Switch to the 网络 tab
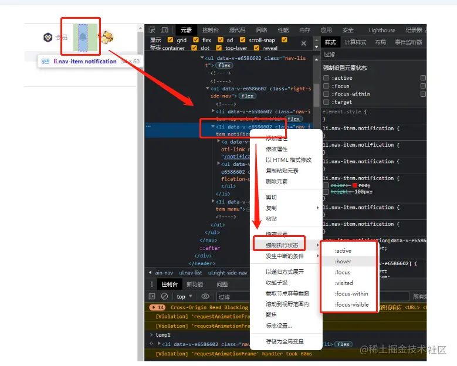The image size is (457, 366). coord(262,30)
